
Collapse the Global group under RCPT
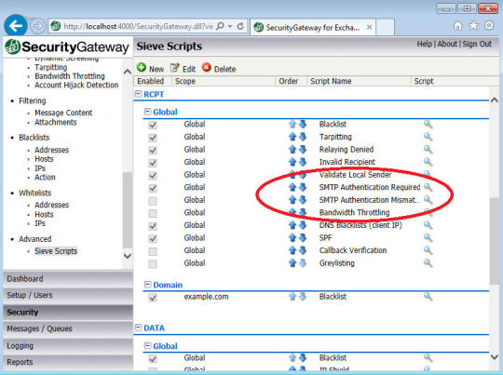click(147, 112)
